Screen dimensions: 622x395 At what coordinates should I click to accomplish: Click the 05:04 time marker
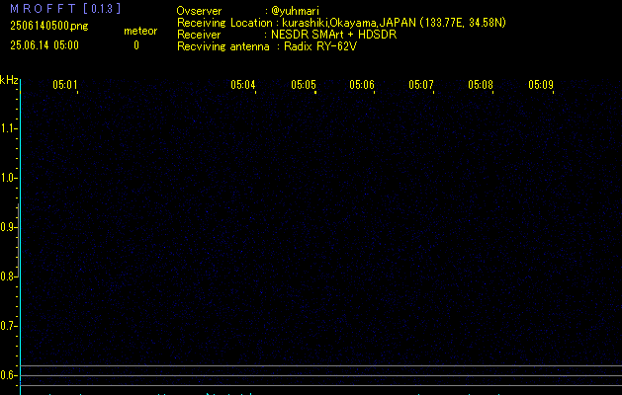[x=243, y=85]
